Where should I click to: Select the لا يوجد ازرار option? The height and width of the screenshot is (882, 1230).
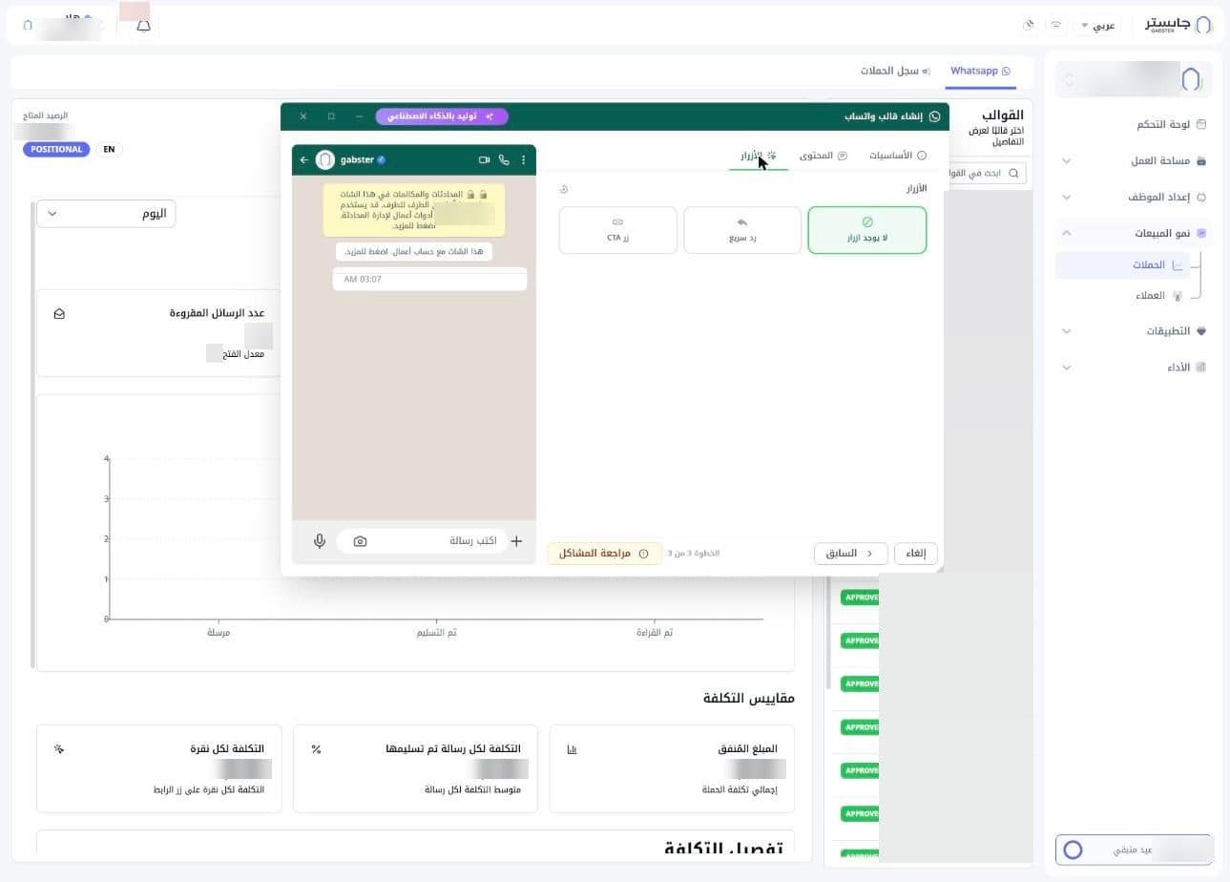(x=866, y=230)
